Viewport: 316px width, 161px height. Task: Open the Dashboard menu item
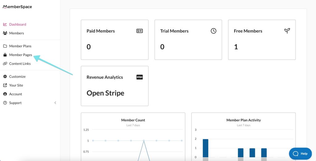pos(18,24)
